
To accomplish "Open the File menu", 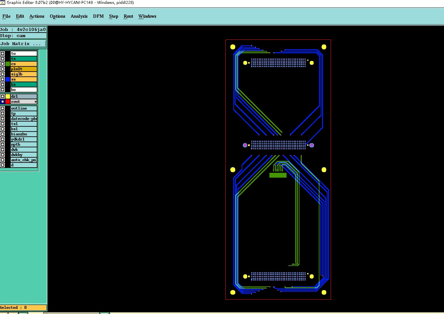I will coord(6,16).
